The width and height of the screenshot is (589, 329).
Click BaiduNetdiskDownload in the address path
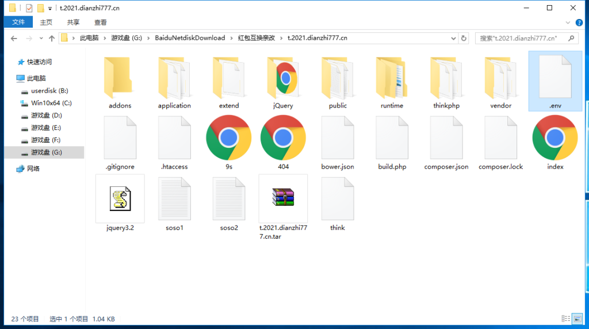coord(190,38)
